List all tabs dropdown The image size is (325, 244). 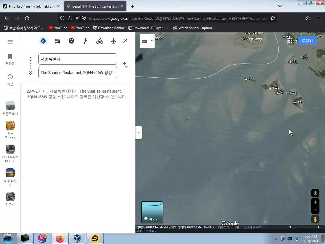[280, 6]
